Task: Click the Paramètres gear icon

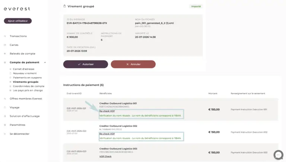Action: click(x=5, y=125)
